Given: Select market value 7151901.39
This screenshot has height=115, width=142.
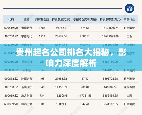Looking at the screenshot, I should tap(110, 45).
